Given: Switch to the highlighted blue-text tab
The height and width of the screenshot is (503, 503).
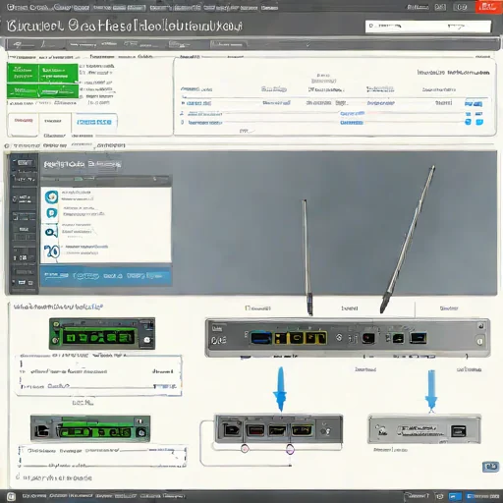Looking at the screenshot, I should click(94, 122).
